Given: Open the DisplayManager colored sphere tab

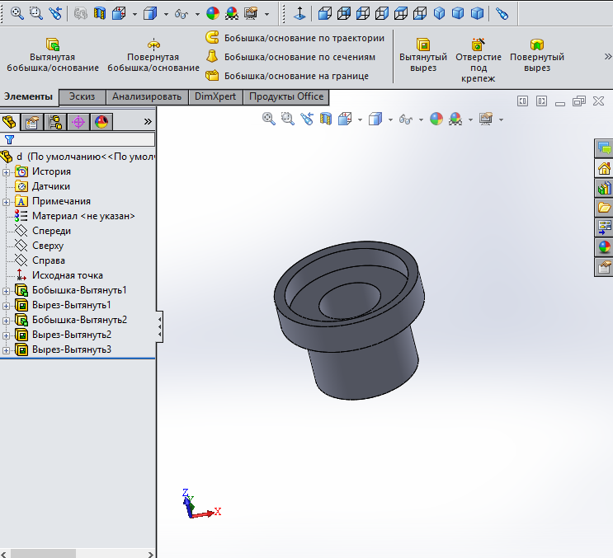Looking at the screenshot, I should click(x=101, y=122).
